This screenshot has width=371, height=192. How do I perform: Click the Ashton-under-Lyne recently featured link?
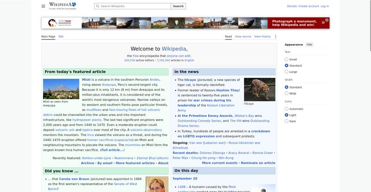tap(96, 158)
